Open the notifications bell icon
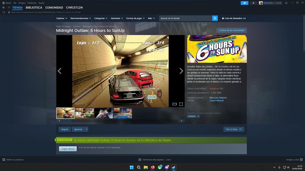This screenshot has width=305, height=171. 253,3
